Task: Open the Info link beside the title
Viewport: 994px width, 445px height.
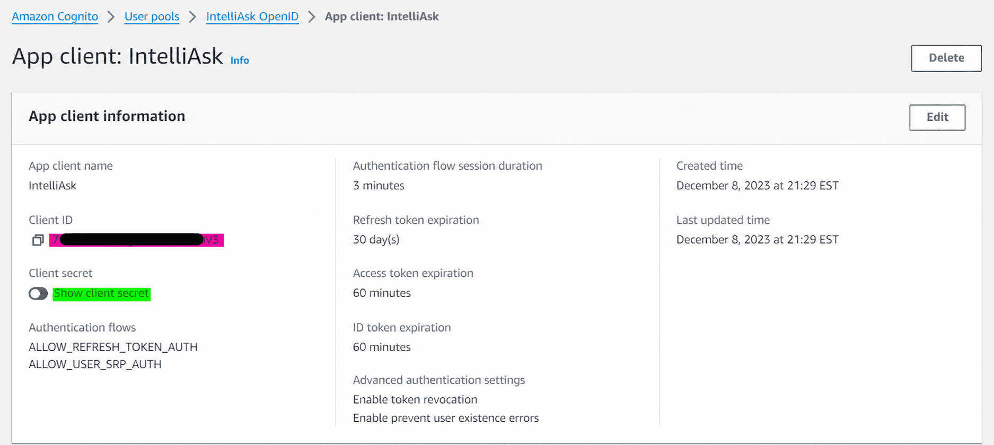Action: coord(240,60)
